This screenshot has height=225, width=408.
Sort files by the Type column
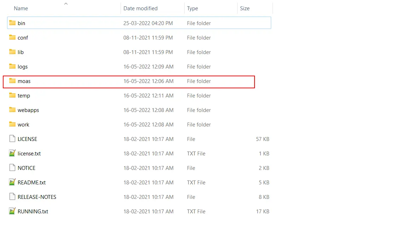192,8
